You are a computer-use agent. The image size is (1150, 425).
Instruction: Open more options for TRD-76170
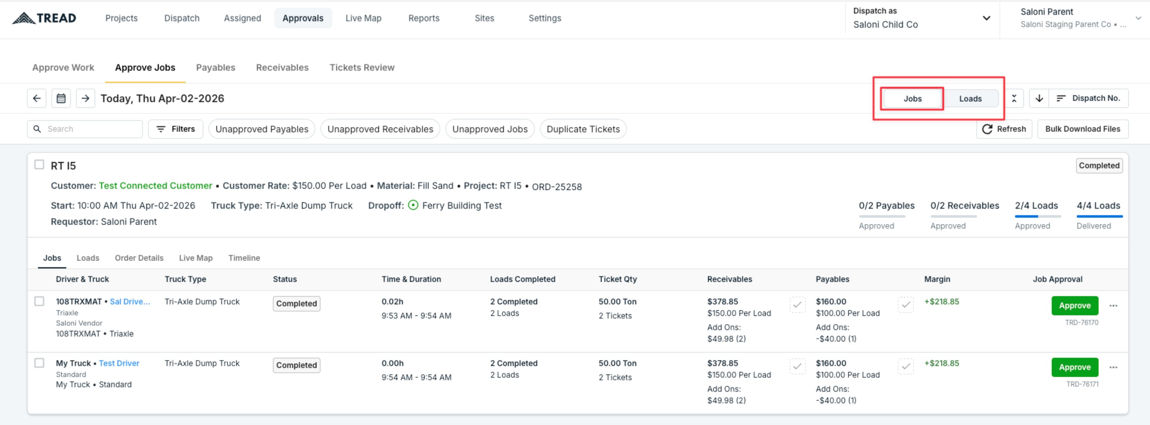[x=1113, y=305]
